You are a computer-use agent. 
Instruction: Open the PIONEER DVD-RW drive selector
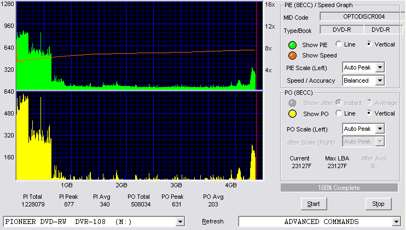[180, 222]
